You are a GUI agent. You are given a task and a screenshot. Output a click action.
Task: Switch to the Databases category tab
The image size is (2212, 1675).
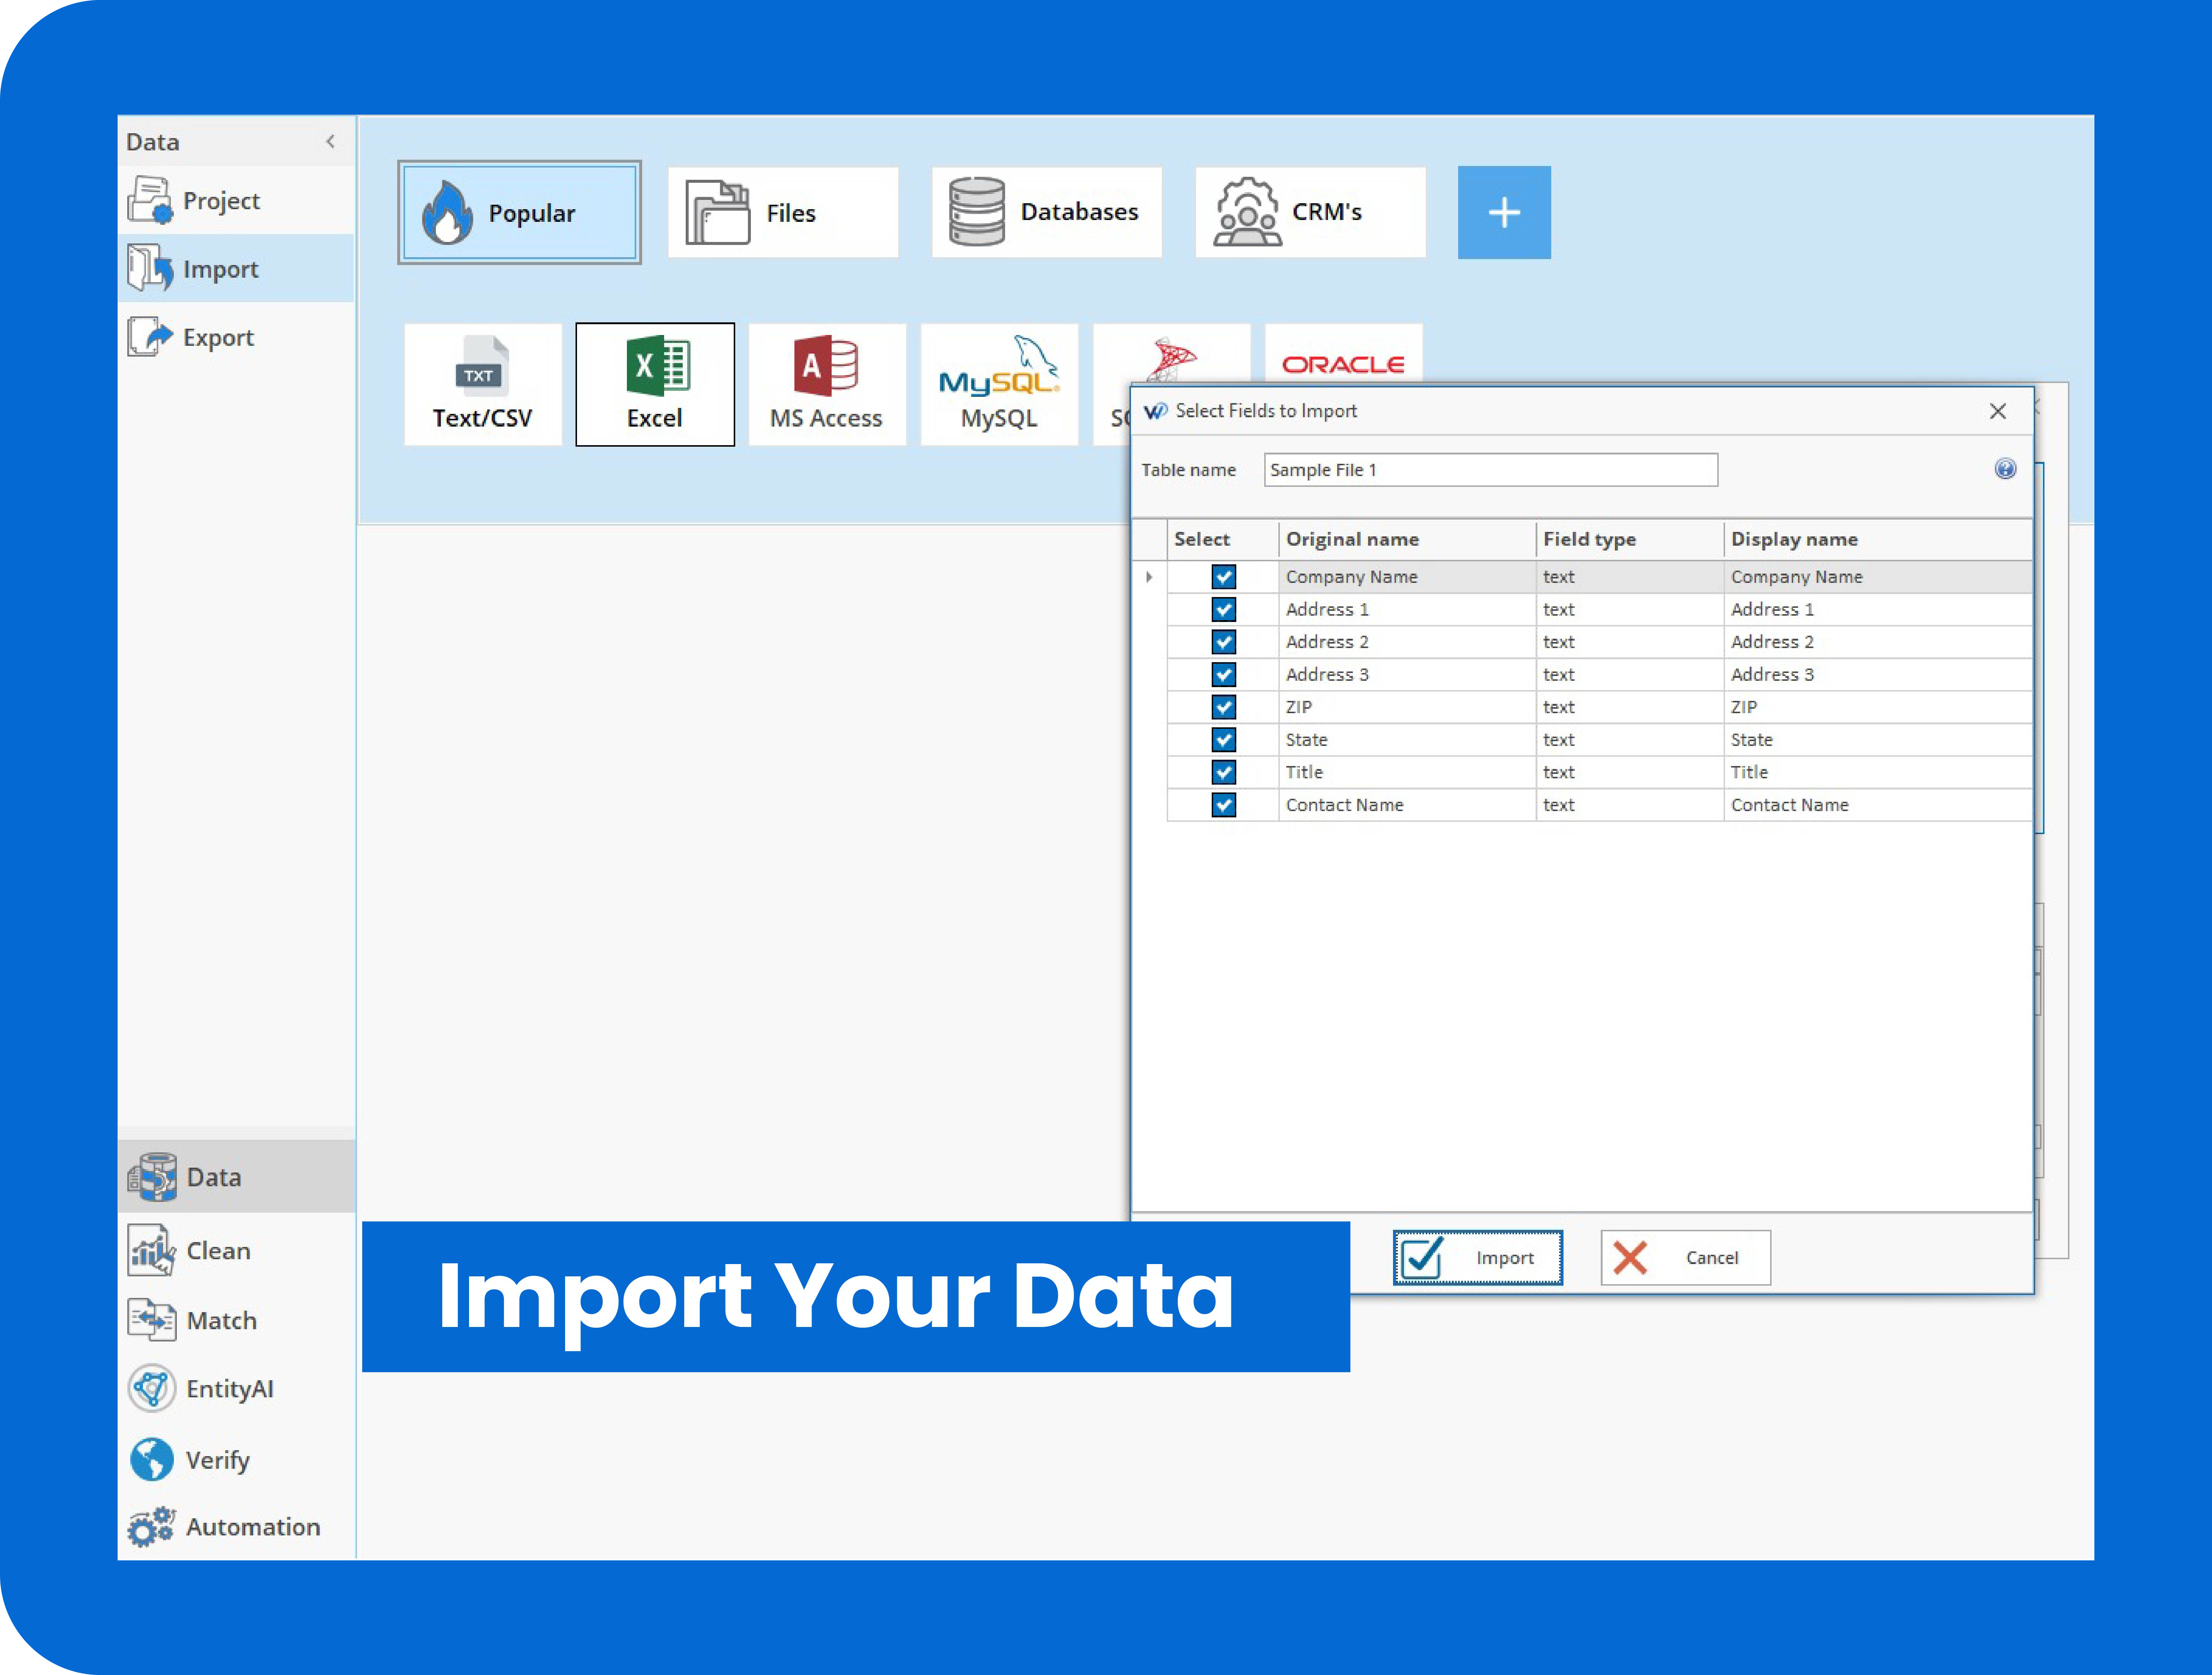pyautogui.click(x=1046, y=212)
